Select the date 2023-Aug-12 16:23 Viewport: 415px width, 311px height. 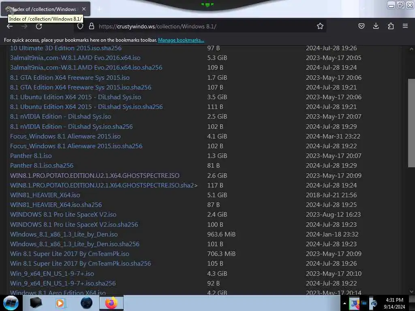coord(333,215)
